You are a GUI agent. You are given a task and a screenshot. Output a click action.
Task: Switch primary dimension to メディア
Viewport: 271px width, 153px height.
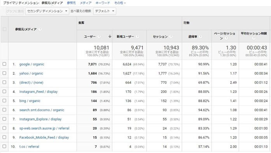coord(86,3)
